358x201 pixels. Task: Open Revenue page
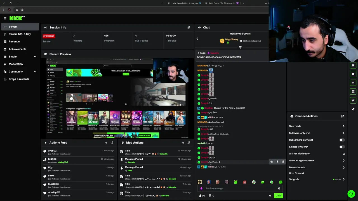click(20, 42)
